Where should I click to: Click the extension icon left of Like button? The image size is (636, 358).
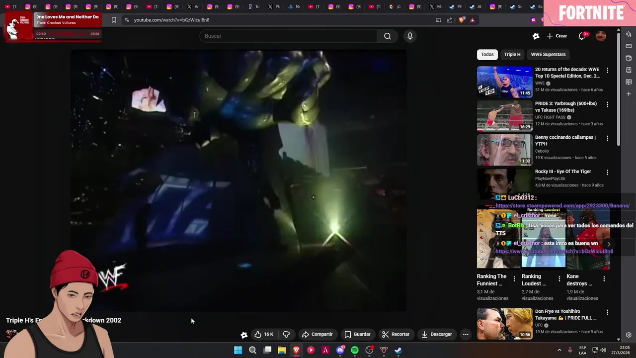pyautogui.click(x=244, y=335)
